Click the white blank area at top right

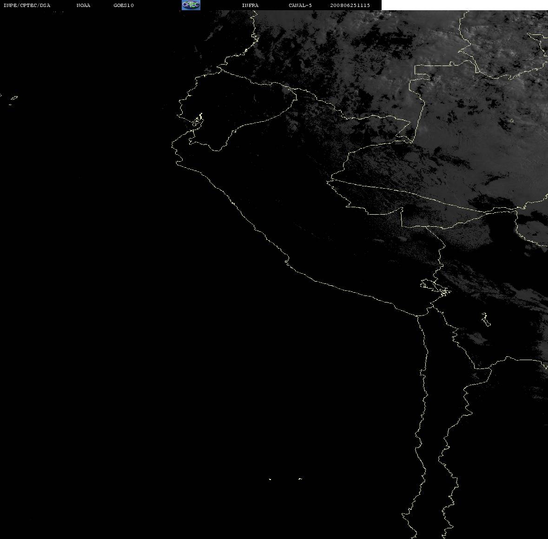464,5
